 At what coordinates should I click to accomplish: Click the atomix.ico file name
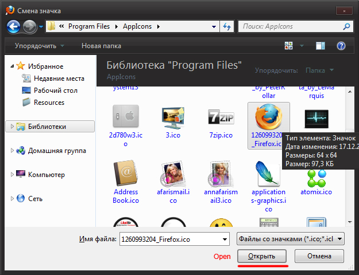[316, 191]
